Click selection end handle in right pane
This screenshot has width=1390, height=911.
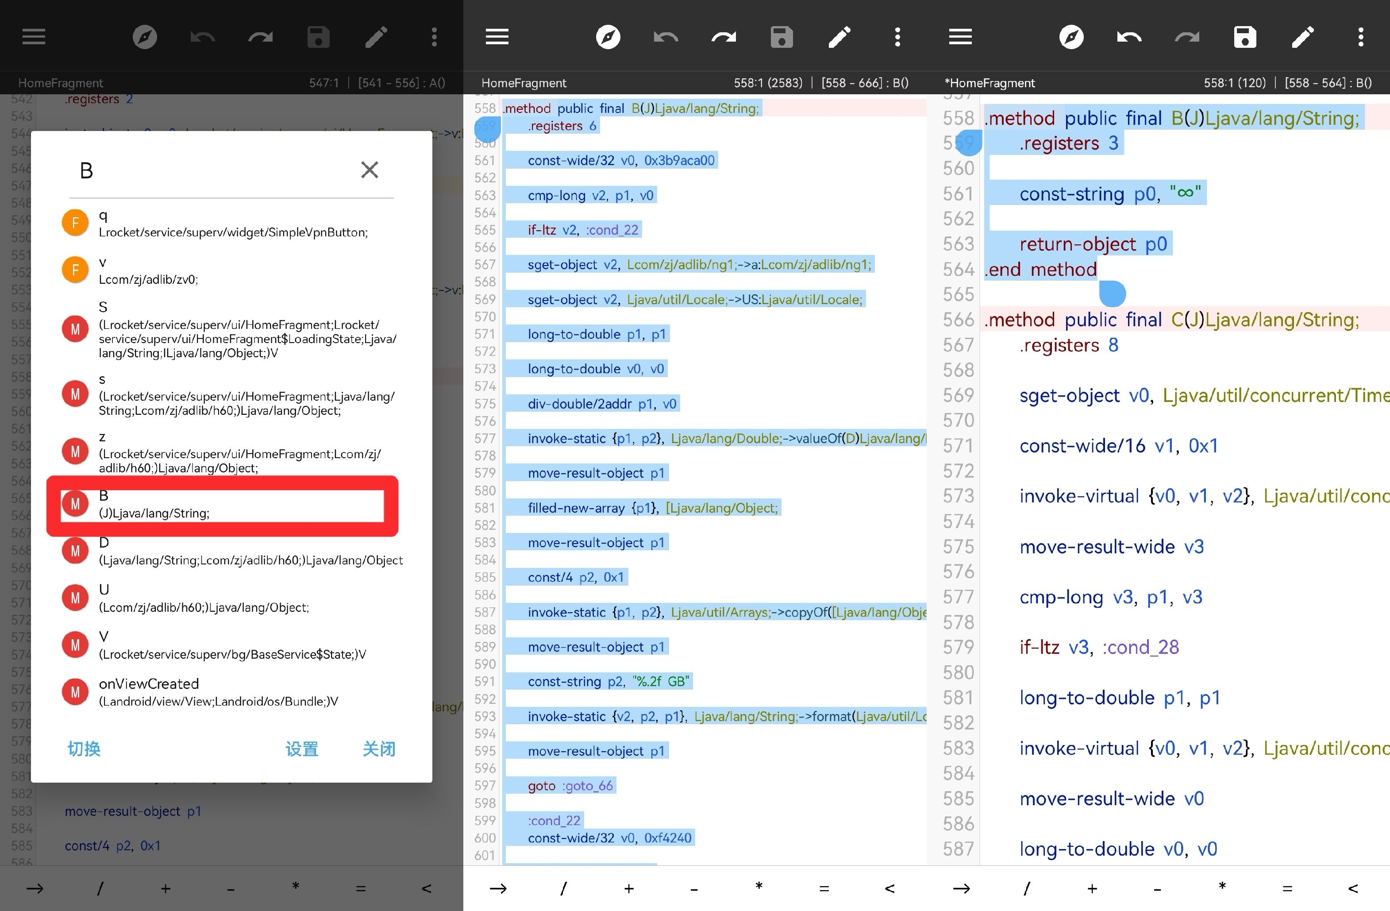pos(1113,294)
